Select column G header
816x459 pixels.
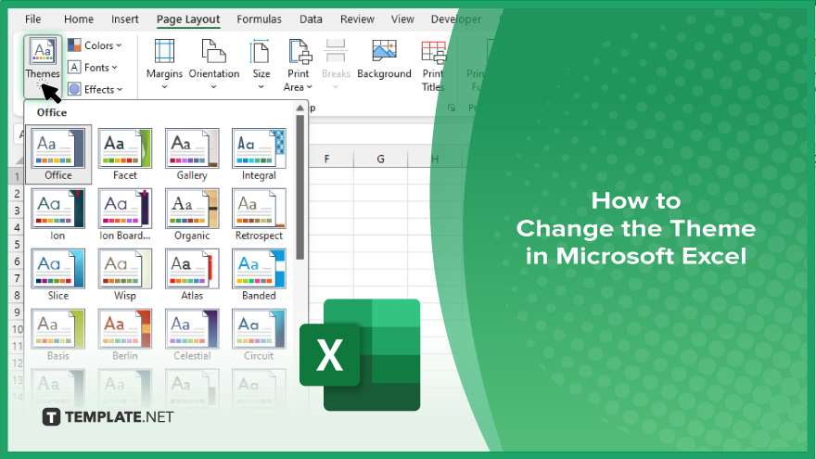pyautogui.click(x=381, y=159)
